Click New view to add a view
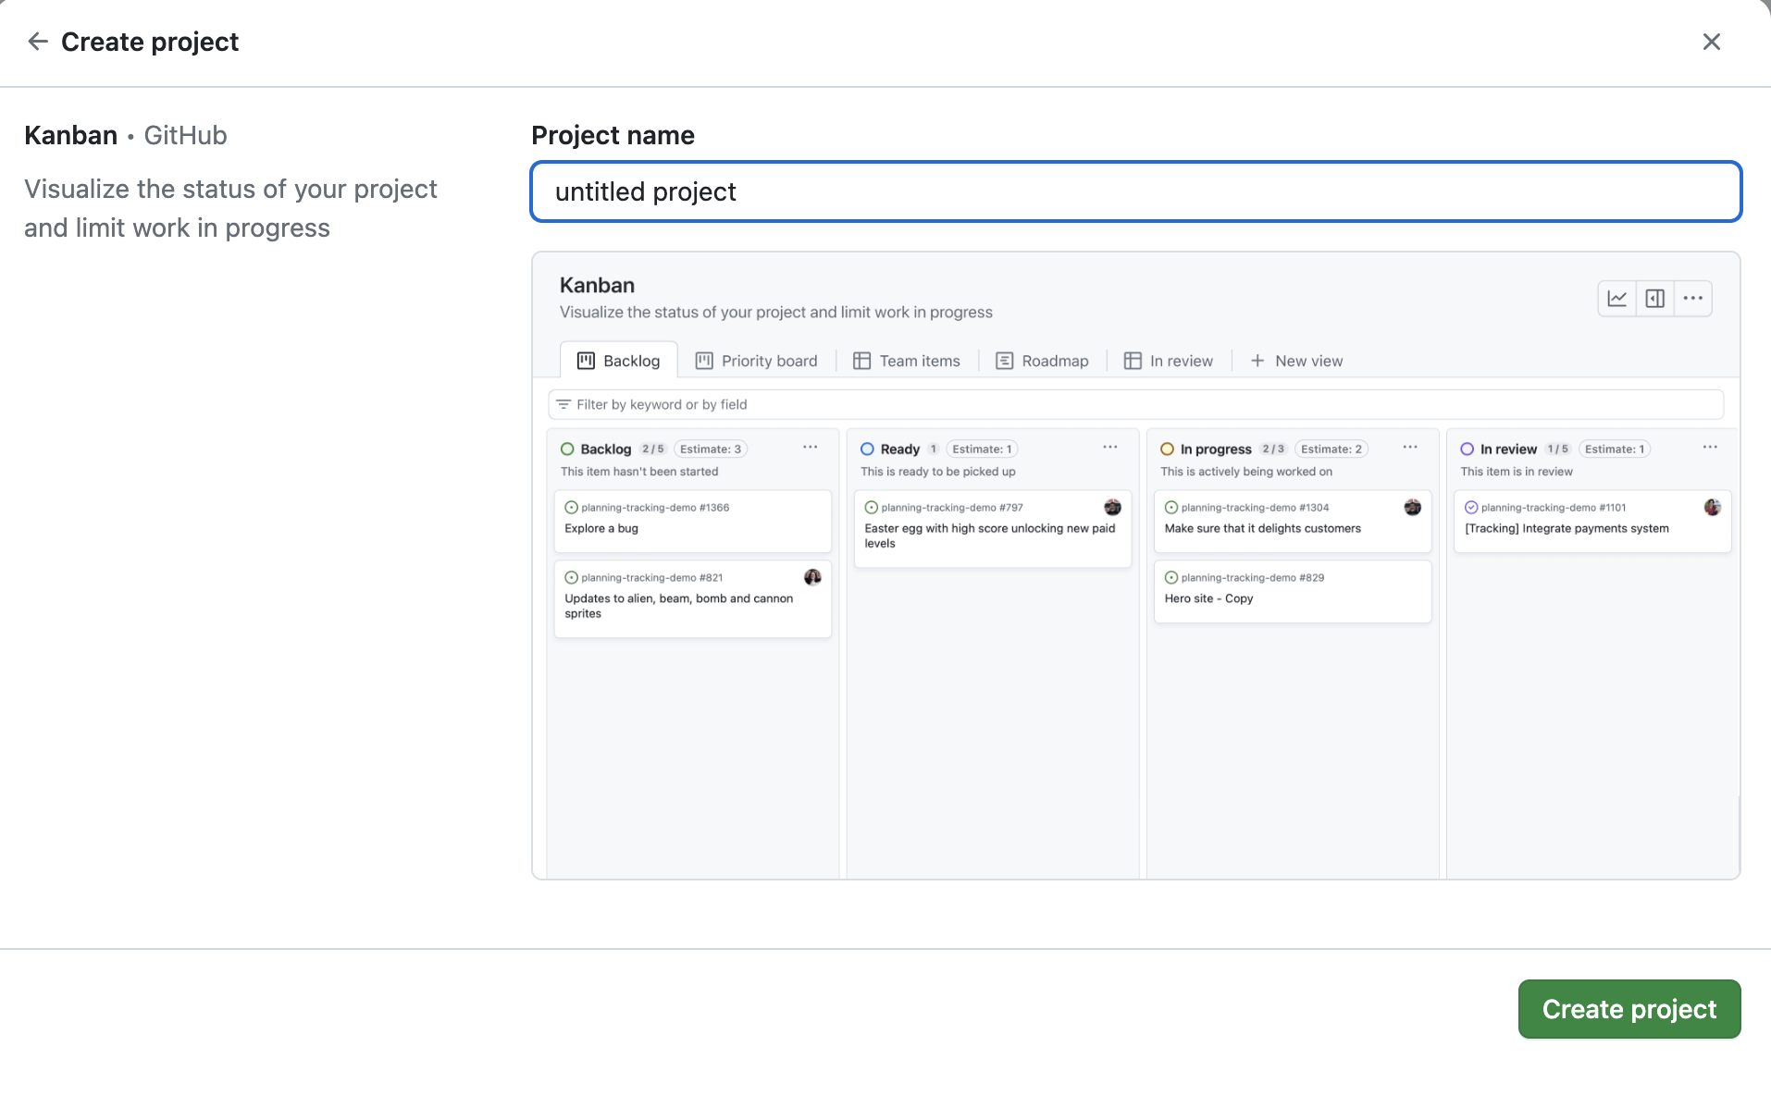The width and height of the screenshot is (1771, 1108). click(x=1296, y=361)
